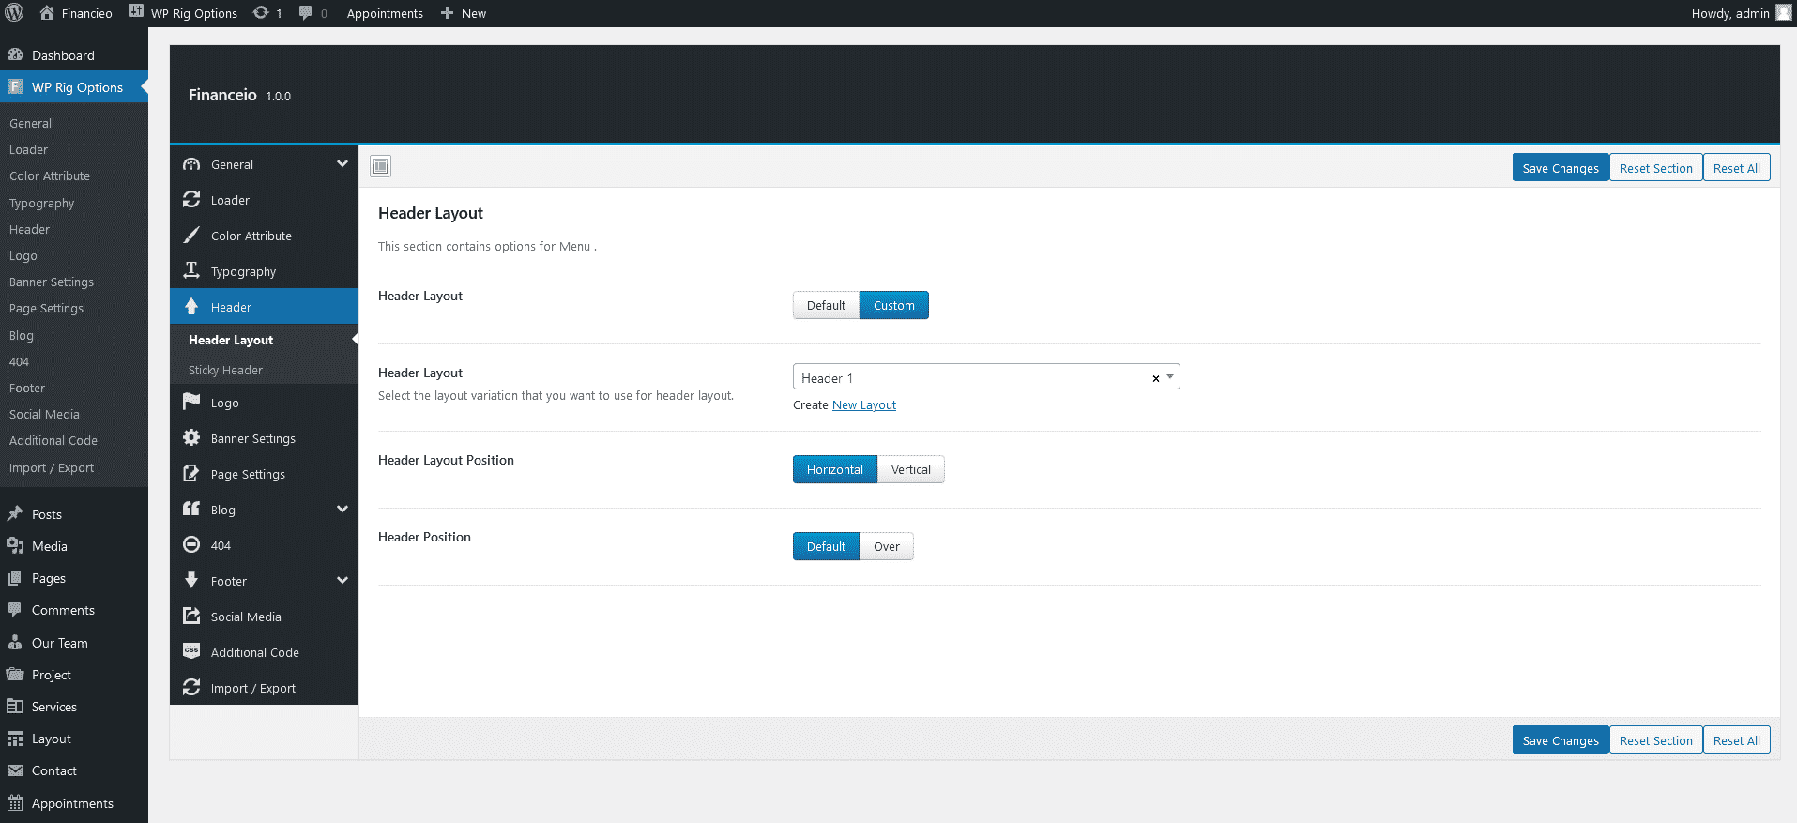Choose Horizontal header layout position

click(835, 469)
